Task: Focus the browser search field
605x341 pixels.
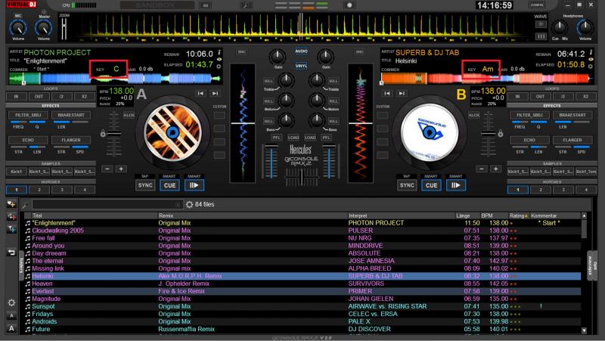Action: coord(107,204)
